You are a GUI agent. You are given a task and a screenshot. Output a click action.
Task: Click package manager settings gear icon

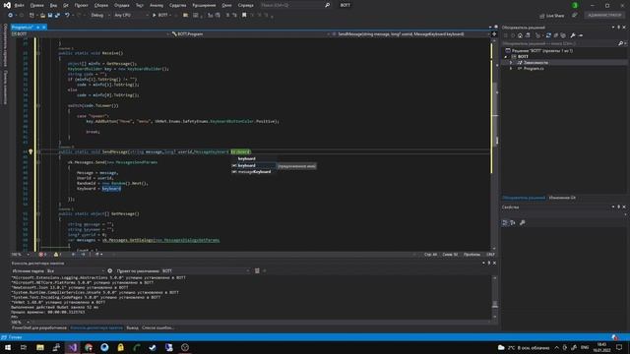pyautogui.click(x=109, y=271)
